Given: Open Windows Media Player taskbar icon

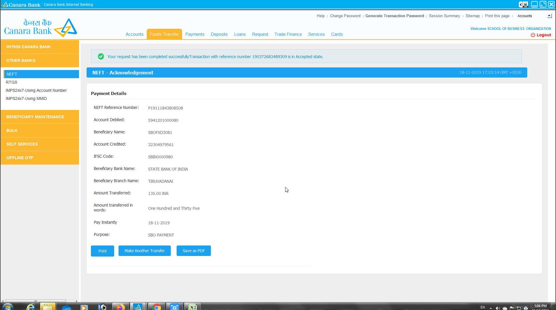Looking at the screenshot, I should tap(84, 307).
